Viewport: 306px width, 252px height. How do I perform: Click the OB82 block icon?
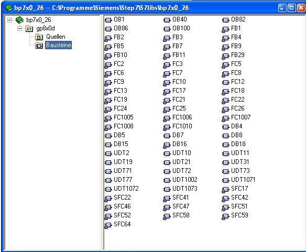click(225, 20)
